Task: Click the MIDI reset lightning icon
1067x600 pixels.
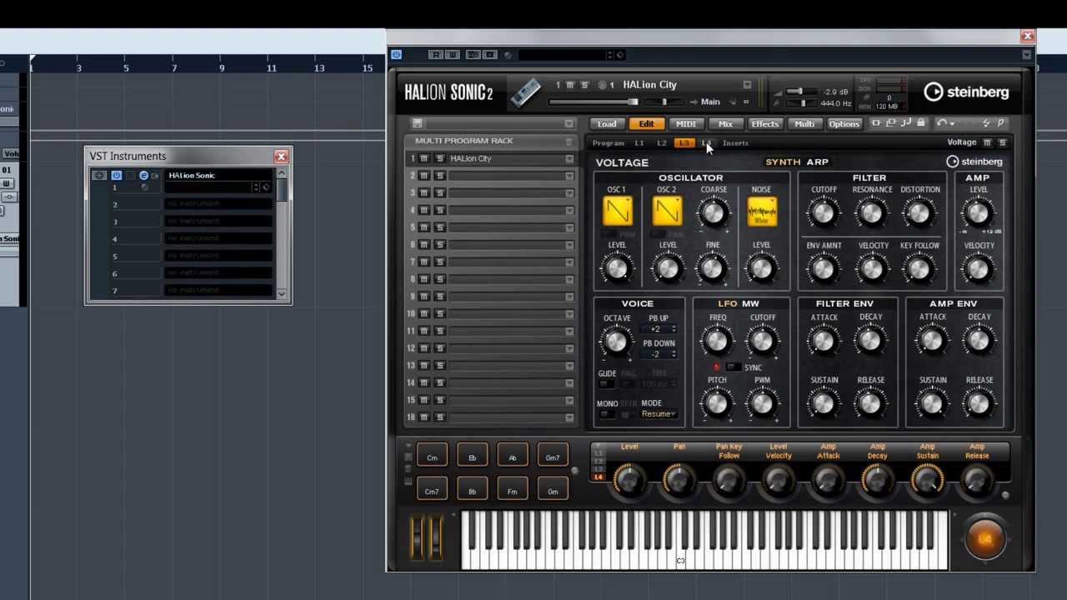Action: pyautogui.click(x=986, y=123)
